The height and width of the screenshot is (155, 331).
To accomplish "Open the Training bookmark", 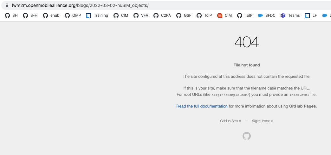I will point(97,15).
